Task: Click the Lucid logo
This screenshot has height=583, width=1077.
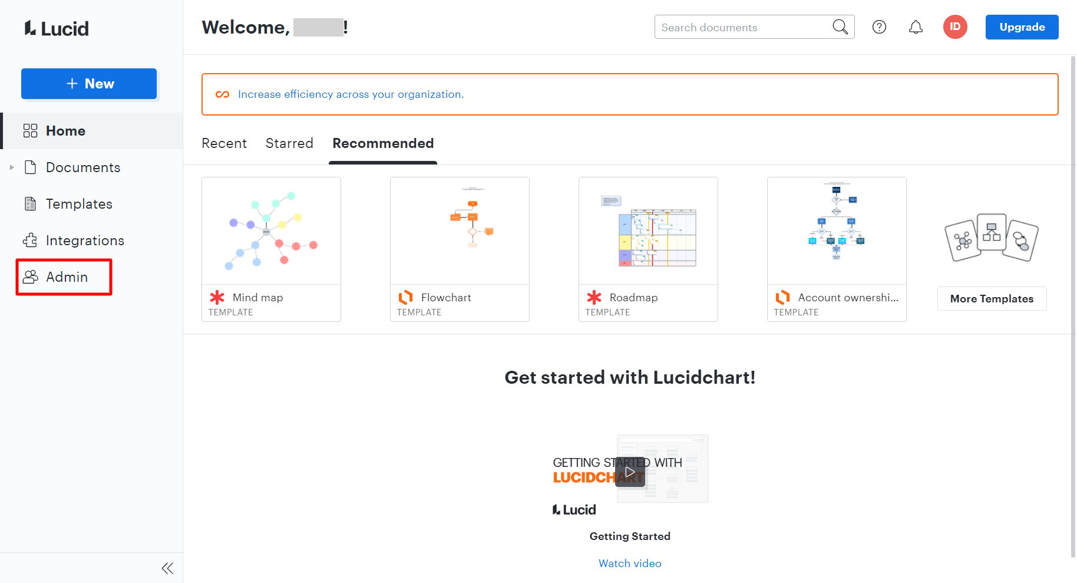Action: (57, 28)
